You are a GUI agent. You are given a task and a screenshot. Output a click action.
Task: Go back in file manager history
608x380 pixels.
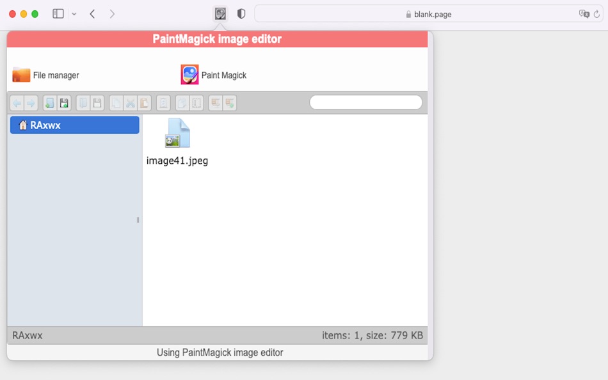click(x=17, y=103)
